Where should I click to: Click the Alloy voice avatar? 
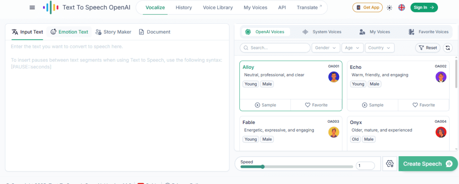point(333,77)
